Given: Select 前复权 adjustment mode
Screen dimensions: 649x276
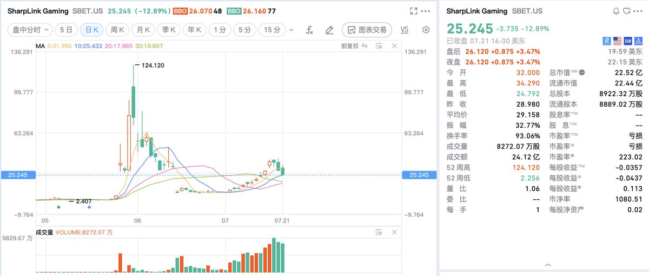Looking at the screenshot, I should 349,47.
